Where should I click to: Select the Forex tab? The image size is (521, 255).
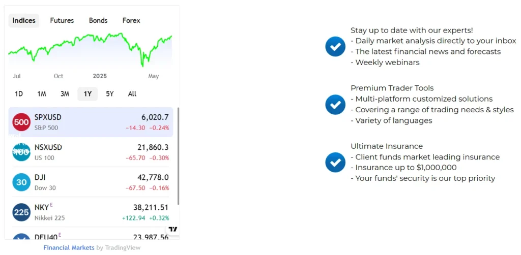click(131, 21)
